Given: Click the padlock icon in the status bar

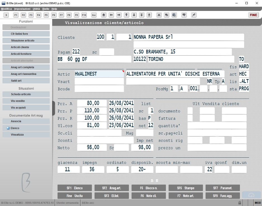Looking at the screenshot, I should point(240,203).
